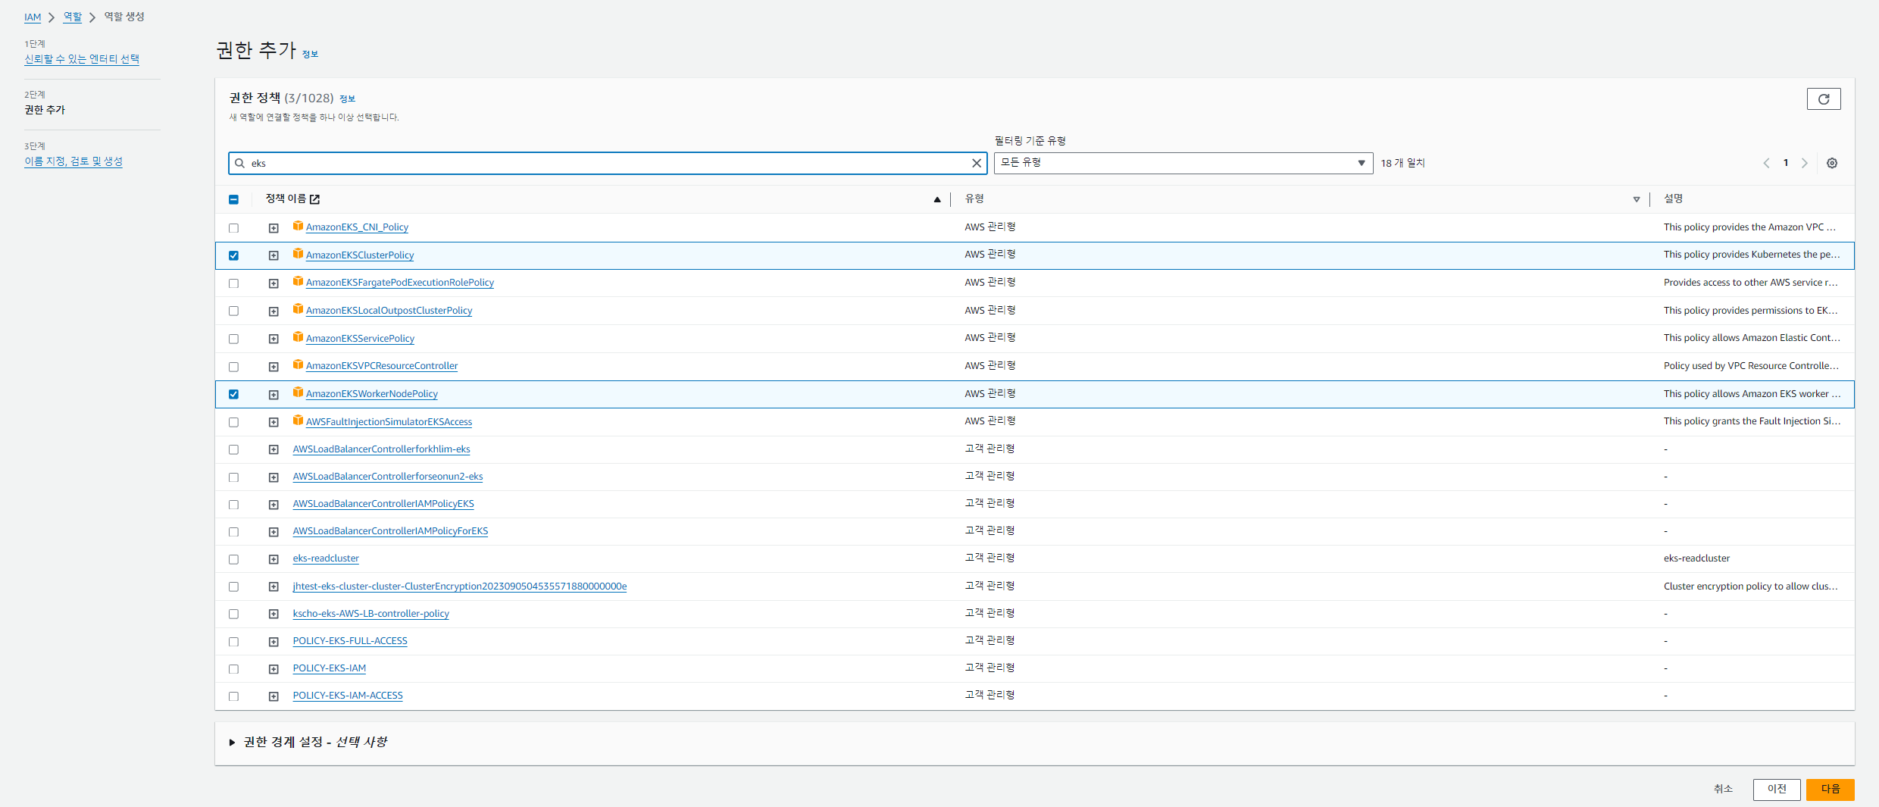Click the AWS managed icon for AmazonEKSFargatePodExecutionRolePolicy
Screen dimensions: 1879x807
click(x=299, y=281)
